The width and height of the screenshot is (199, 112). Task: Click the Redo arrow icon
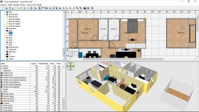pos(21,8)
